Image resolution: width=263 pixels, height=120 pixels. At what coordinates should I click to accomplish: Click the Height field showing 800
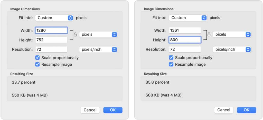coord(185,40)
